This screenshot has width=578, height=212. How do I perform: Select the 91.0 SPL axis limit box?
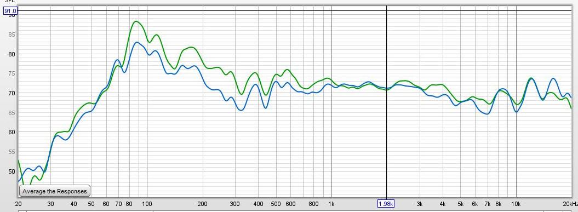10,11
